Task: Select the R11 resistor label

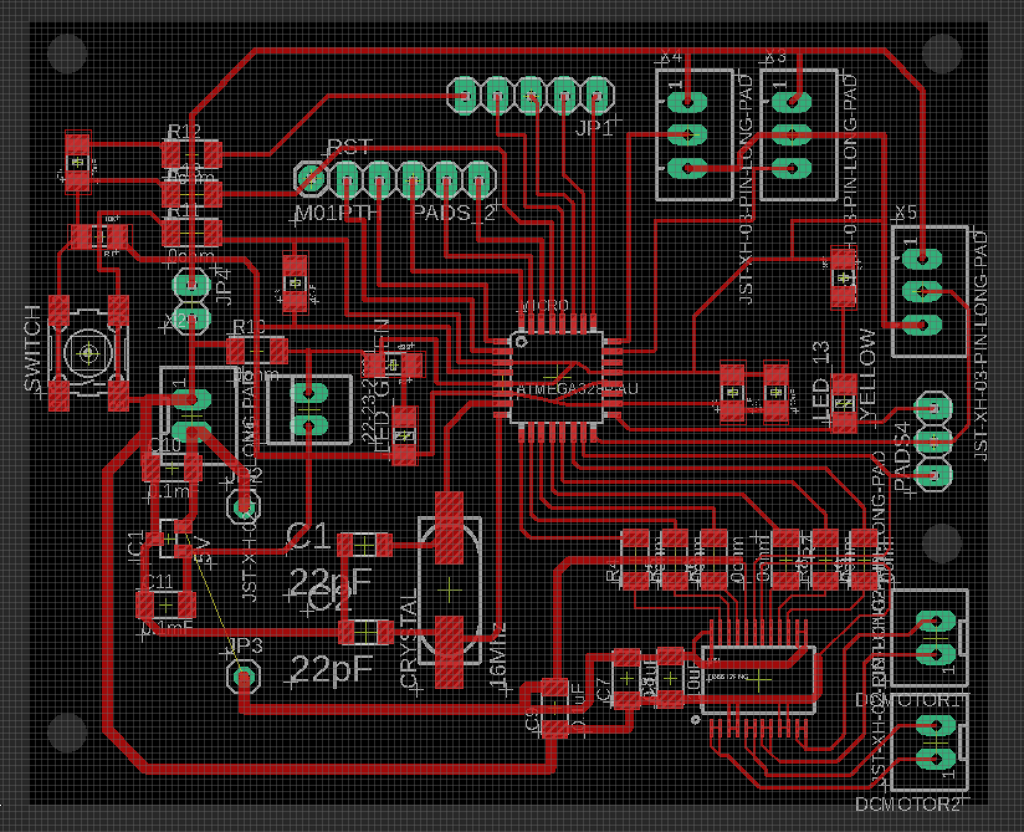Action: 184,211
